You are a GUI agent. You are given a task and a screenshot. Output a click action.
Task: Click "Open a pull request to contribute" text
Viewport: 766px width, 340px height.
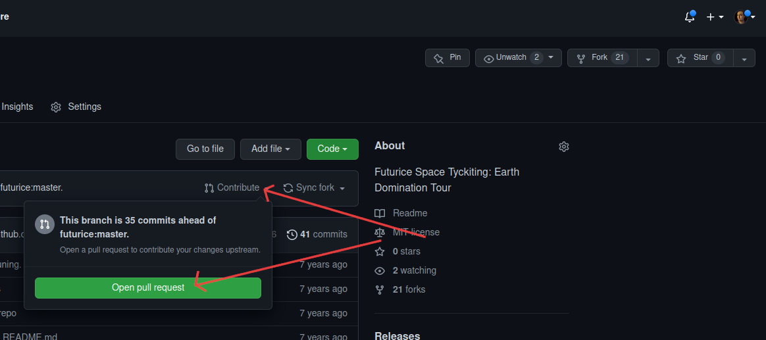[160, 250]
